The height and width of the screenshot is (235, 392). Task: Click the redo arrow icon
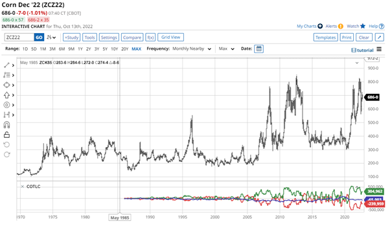[6, 155]
